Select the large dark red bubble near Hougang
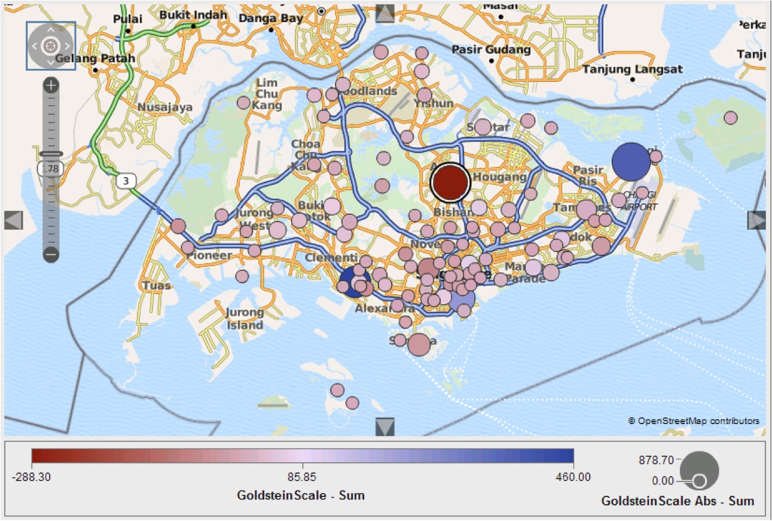Image resolution: width=772 pixels, height=521 pixels. click(x=450, y=183)
